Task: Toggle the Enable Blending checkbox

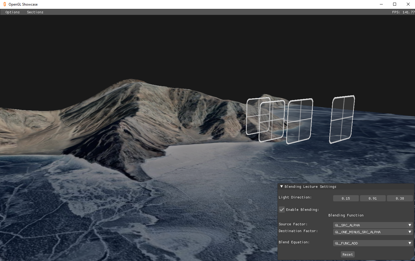Action: (x=282, y=210)
